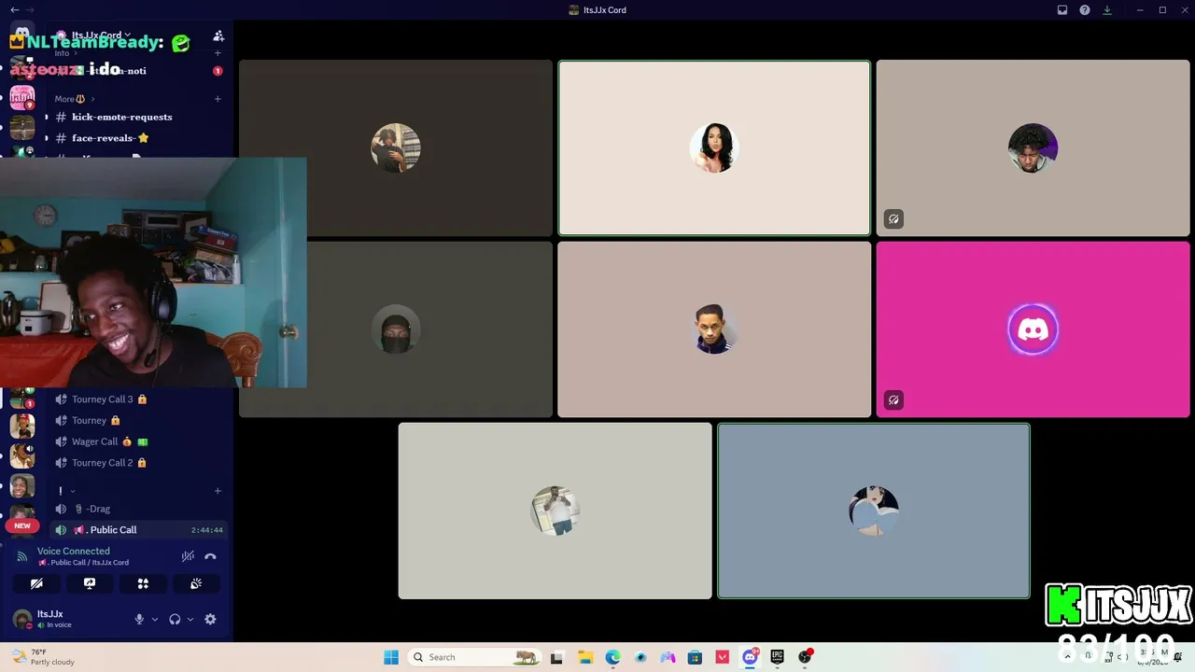Disconnect from the voice call
Image resolution: width=1195 pixels, height=672 pixels.
tap(210, 556)
